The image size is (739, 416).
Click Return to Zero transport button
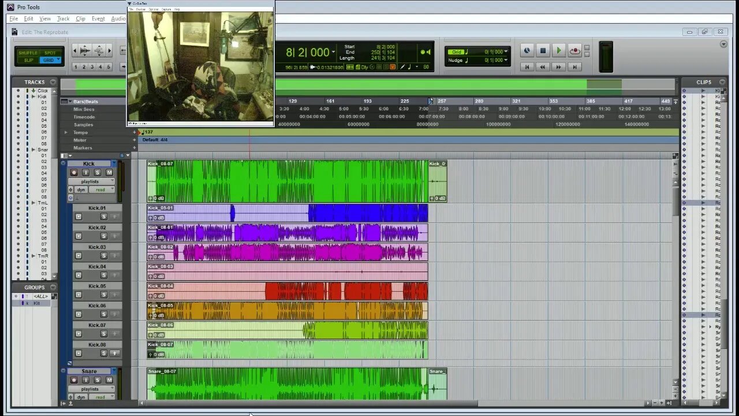click(527, 67)
